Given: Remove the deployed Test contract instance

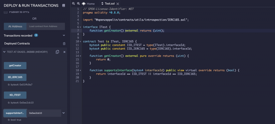Looking at the screenshot, I should click(64, 52).
